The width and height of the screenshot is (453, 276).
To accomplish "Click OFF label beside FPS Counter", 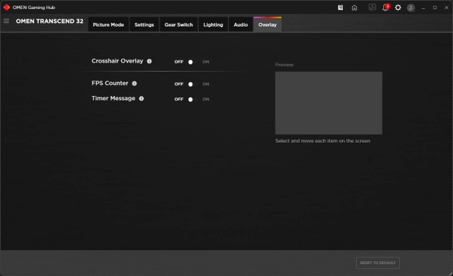I will (179, 84).
